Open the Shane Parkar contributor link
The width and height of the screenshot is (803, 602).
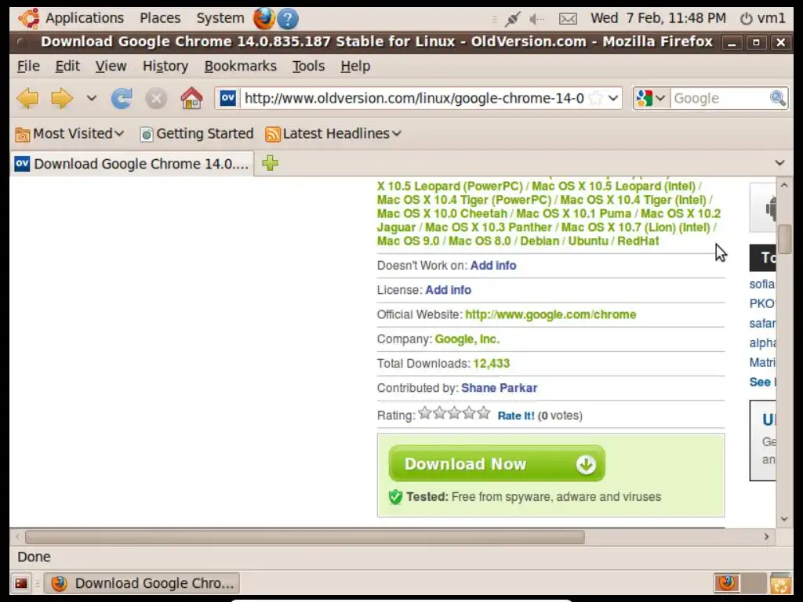pyautogui.click(x=500, y=388)
